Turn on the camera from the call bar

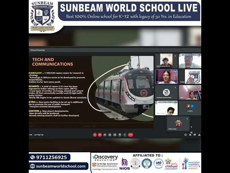tap(100, 135)
